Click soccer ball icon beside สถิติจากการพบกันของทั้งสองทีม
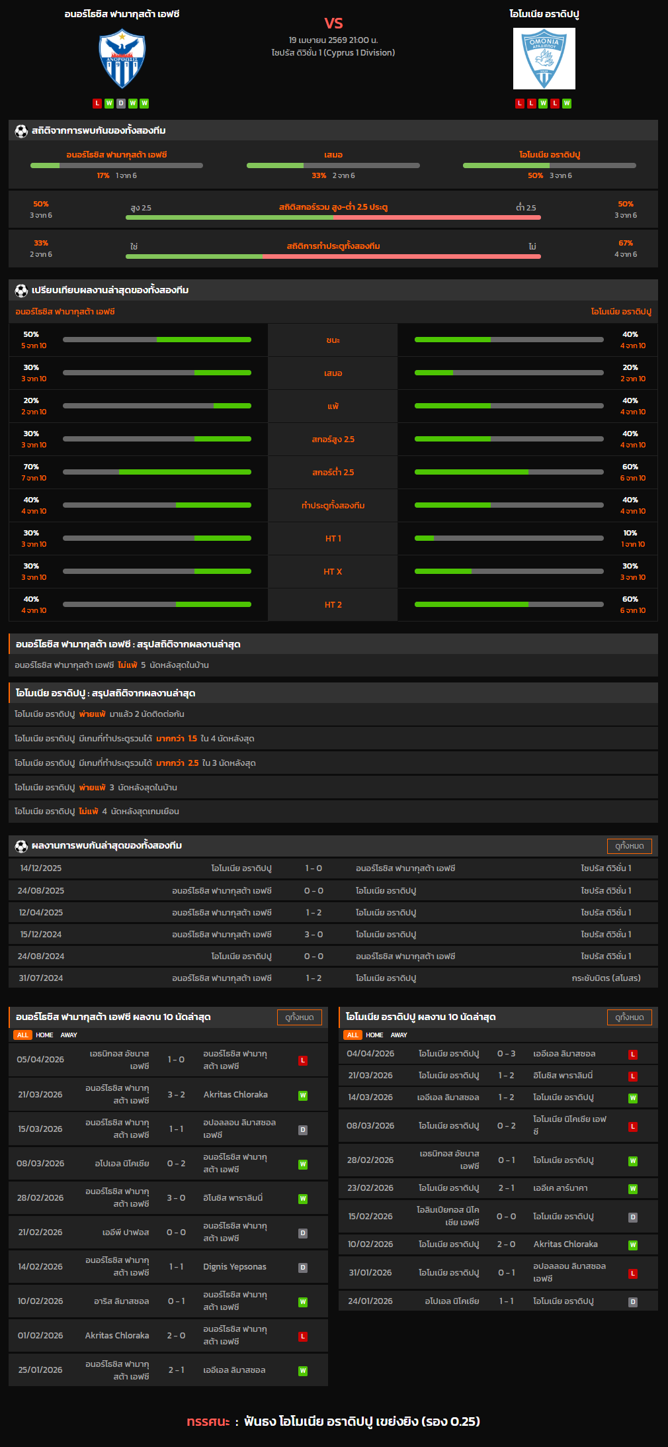668x1447 pixels. pos(21,131)
